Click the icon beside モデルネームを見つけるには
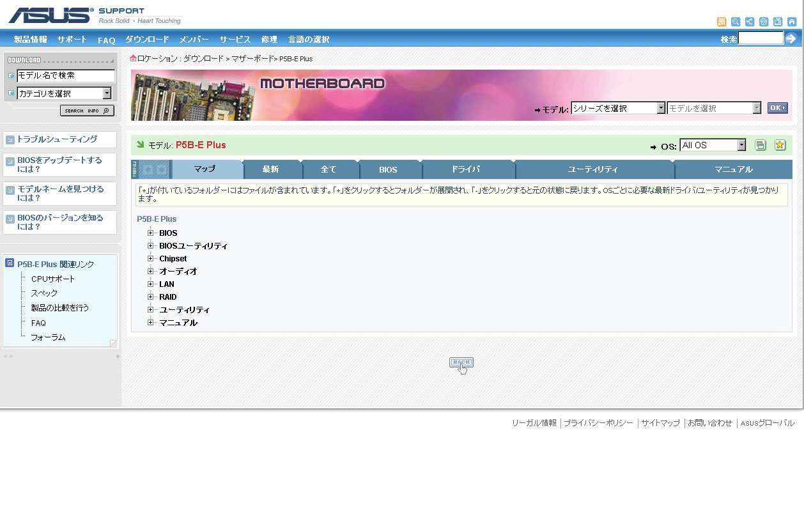Image resolution: width=804 pixels, height=517 pixels. coord(10,190)
